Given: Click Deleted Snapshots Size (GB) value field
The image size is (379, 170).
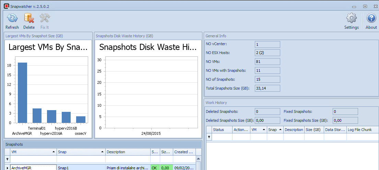Looking at the screenshot, I should (x=268, y=120).
